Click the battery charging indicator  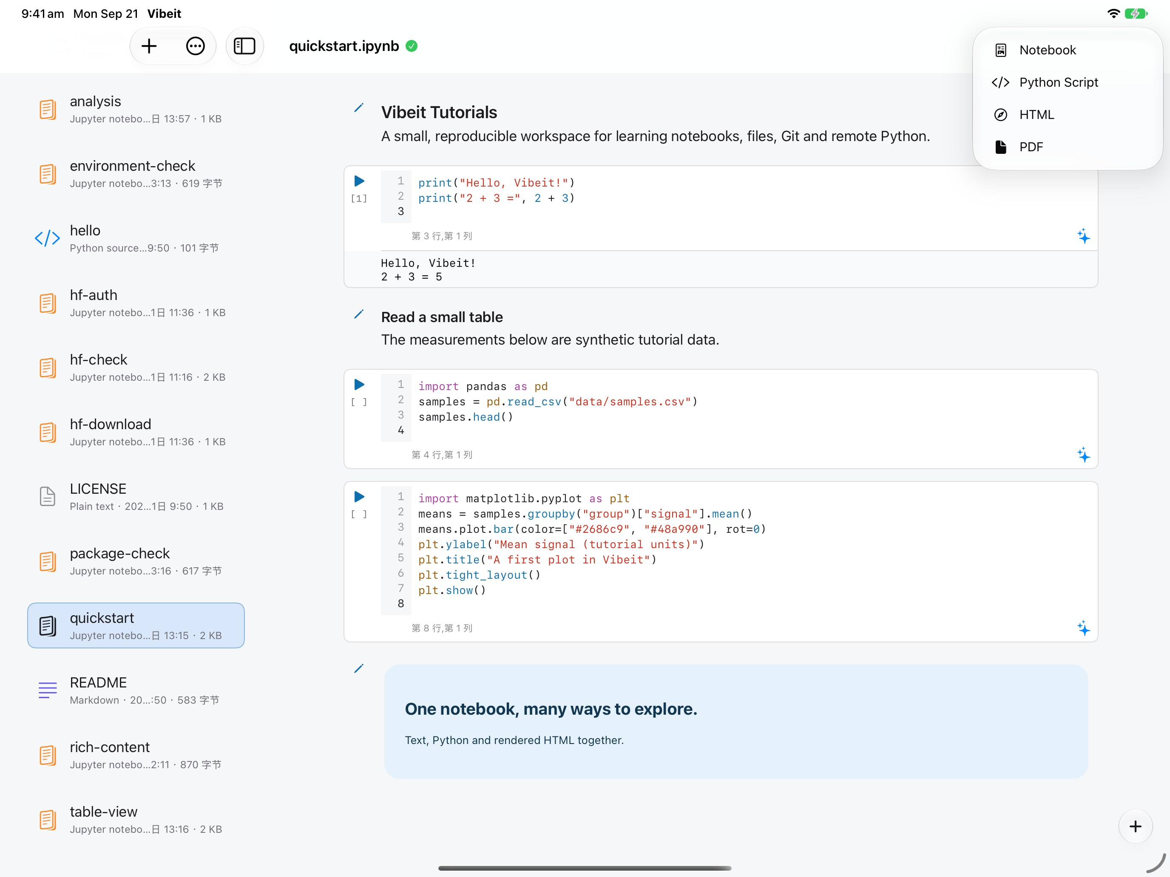pos(1135,14)
